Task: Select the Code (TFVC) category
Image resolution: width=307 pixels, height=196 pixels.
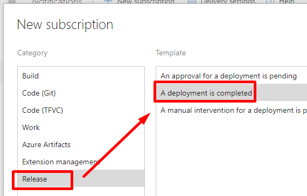Action: coord(81,110)
